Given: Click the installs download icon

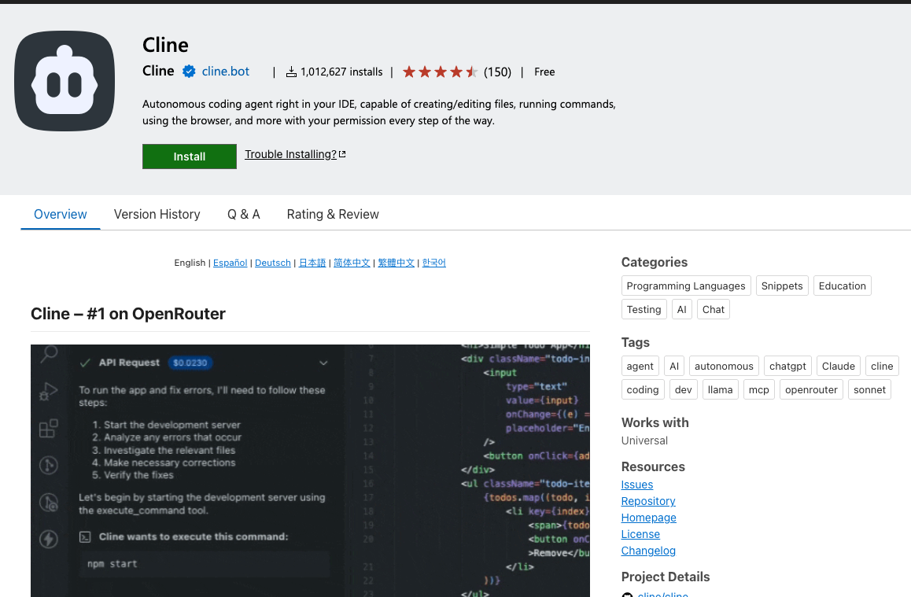Looking at the screenshot, I should click(x=291, y=72).
